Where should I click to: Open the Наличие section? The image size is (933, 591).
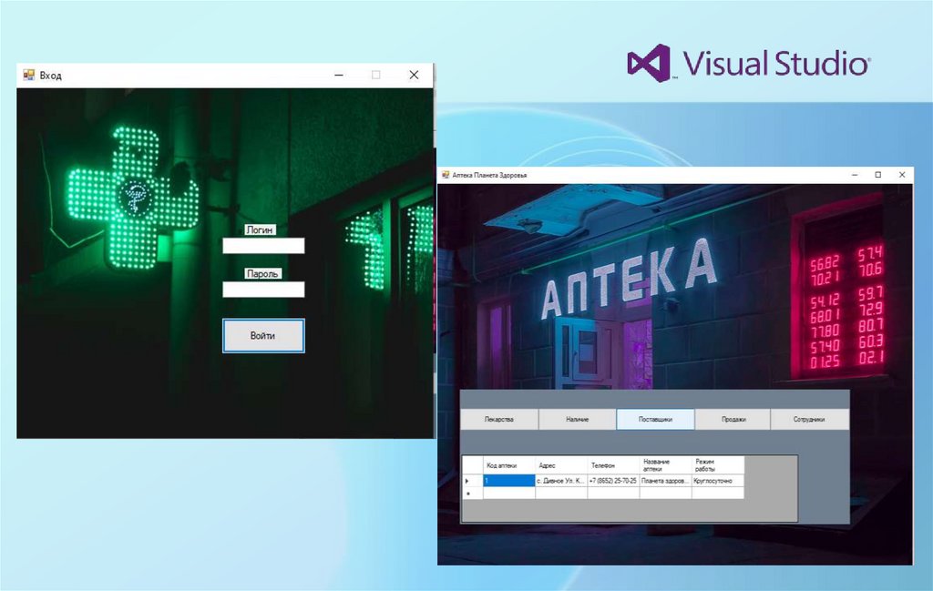pos(577,419)
